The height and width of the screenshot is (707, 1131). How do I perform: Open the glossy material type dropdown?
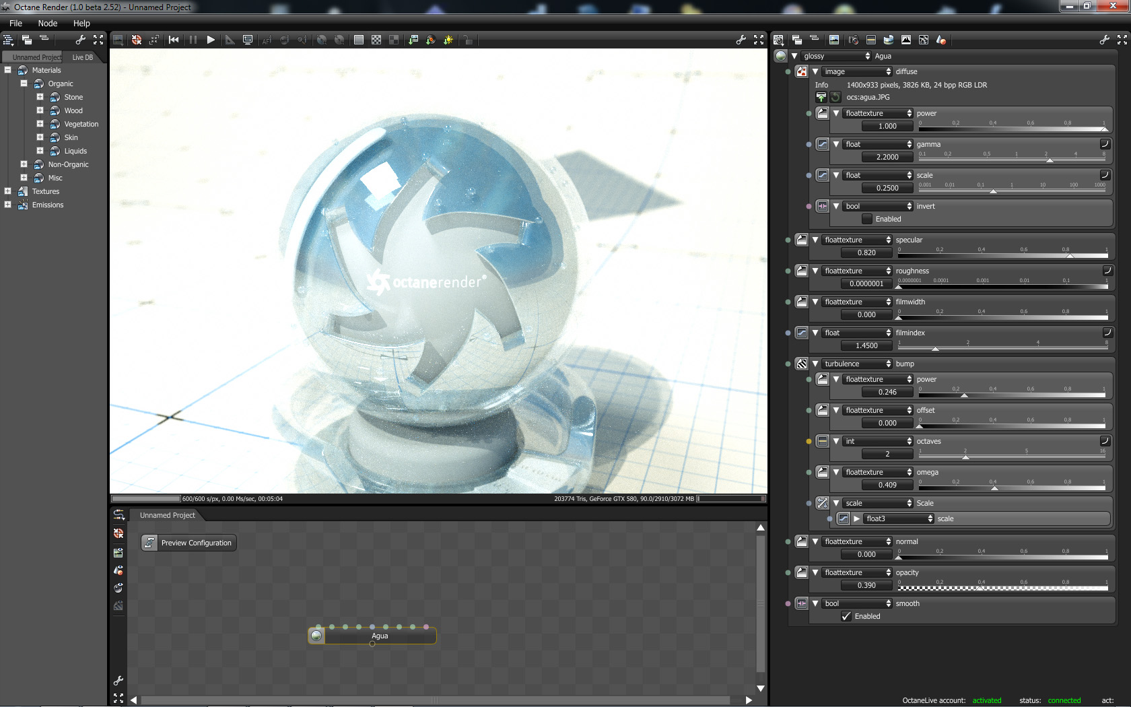836,56
